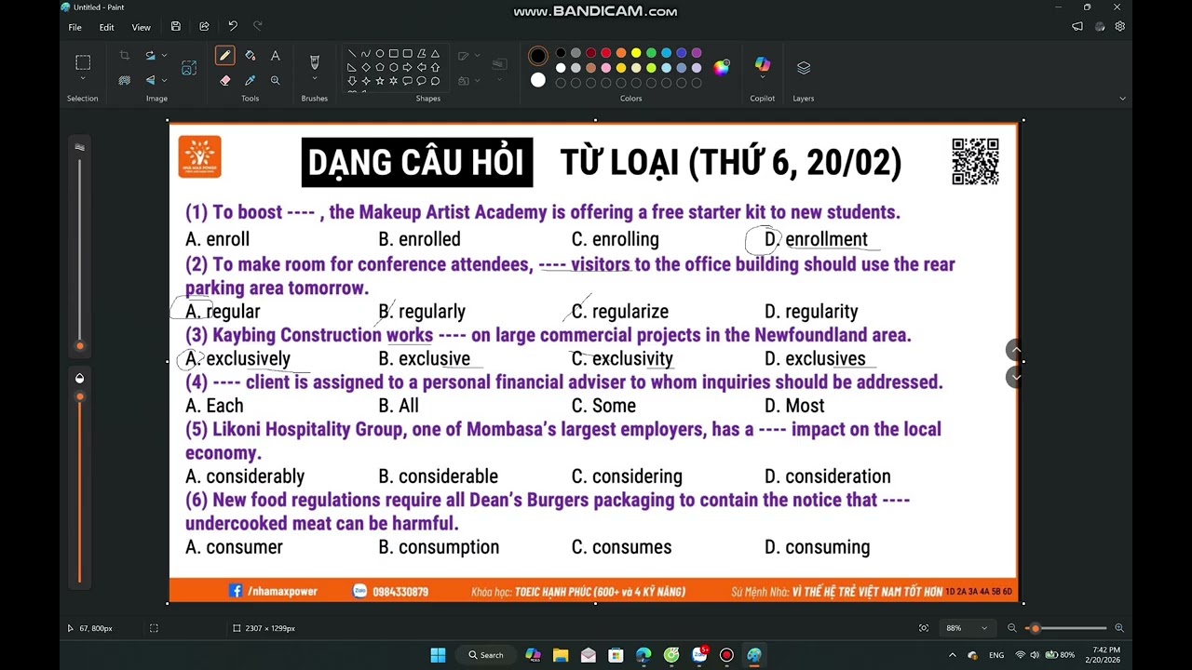Click the opacity slider handle
Image resolution: width=1192 pixels, height=670 pixels.
click(x=79, y=396)
